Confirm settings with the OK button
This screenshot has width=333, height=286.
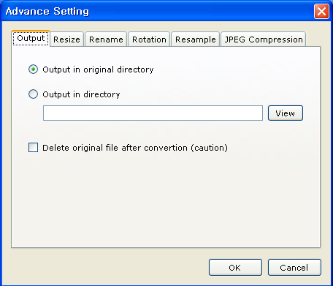pos(235,268)
